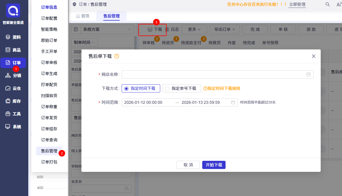342x196 pixels.
Task: Switch to the 首页 tab
Action: click(x=83, y=16)
